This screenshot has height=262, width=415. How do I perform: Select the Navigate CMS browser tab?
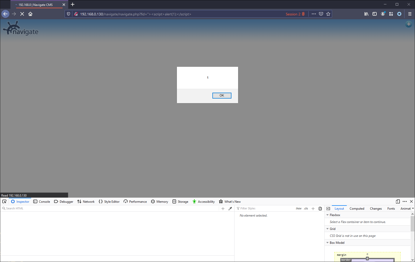pos(39,5)
